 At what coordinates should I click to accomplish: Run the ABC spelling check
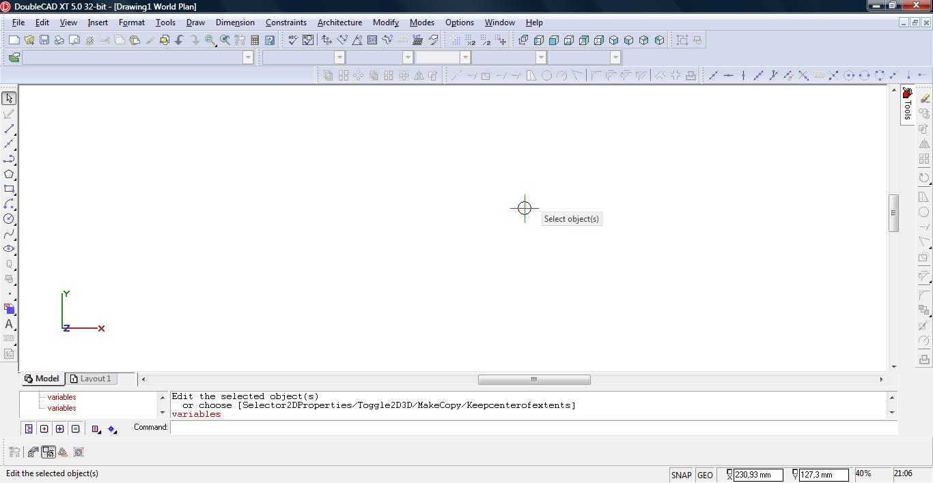pyautogui.click(x=293, y=40)
